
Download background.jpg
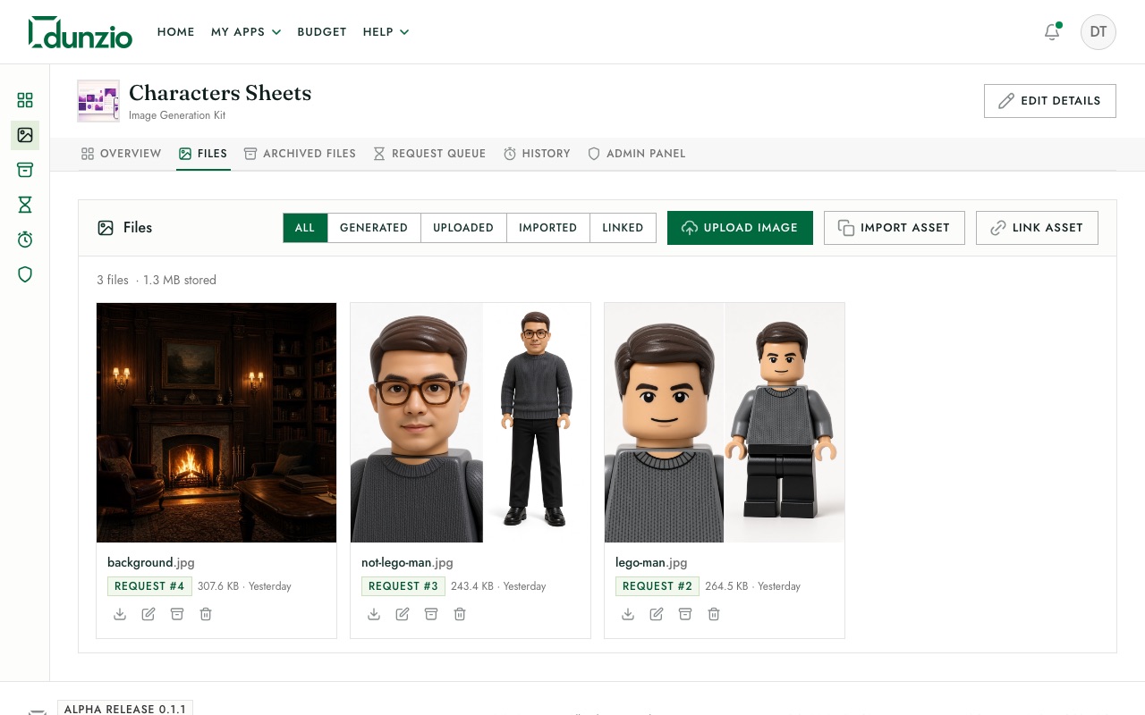pyautogui.click(x=120, y=614)
